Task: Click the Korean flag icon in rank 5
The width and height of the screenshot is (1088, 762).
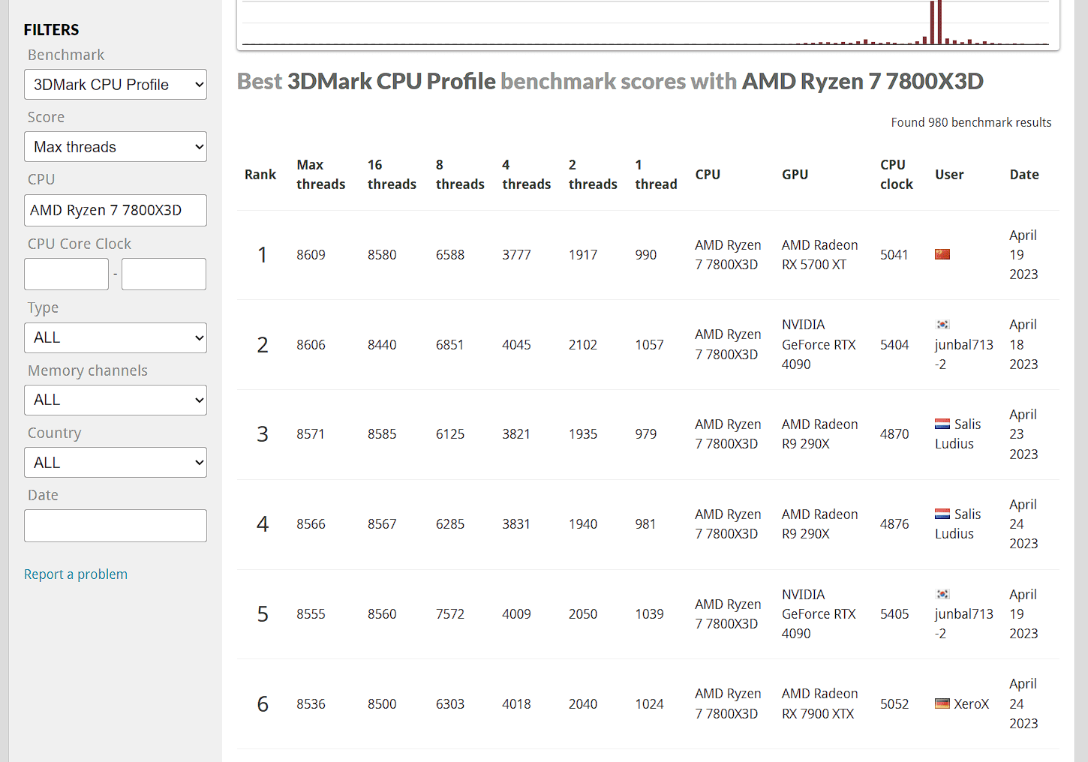Action: click(942, 595)
